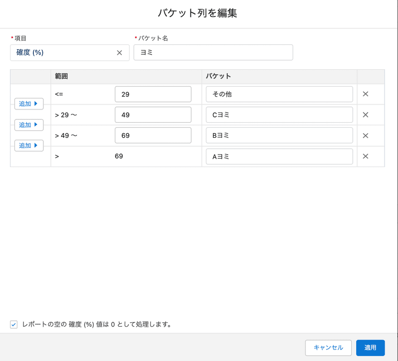This screenshot has width=398, height=361.
Task: Add a range after the <= 29 row
Action: [x=29, y=104]
